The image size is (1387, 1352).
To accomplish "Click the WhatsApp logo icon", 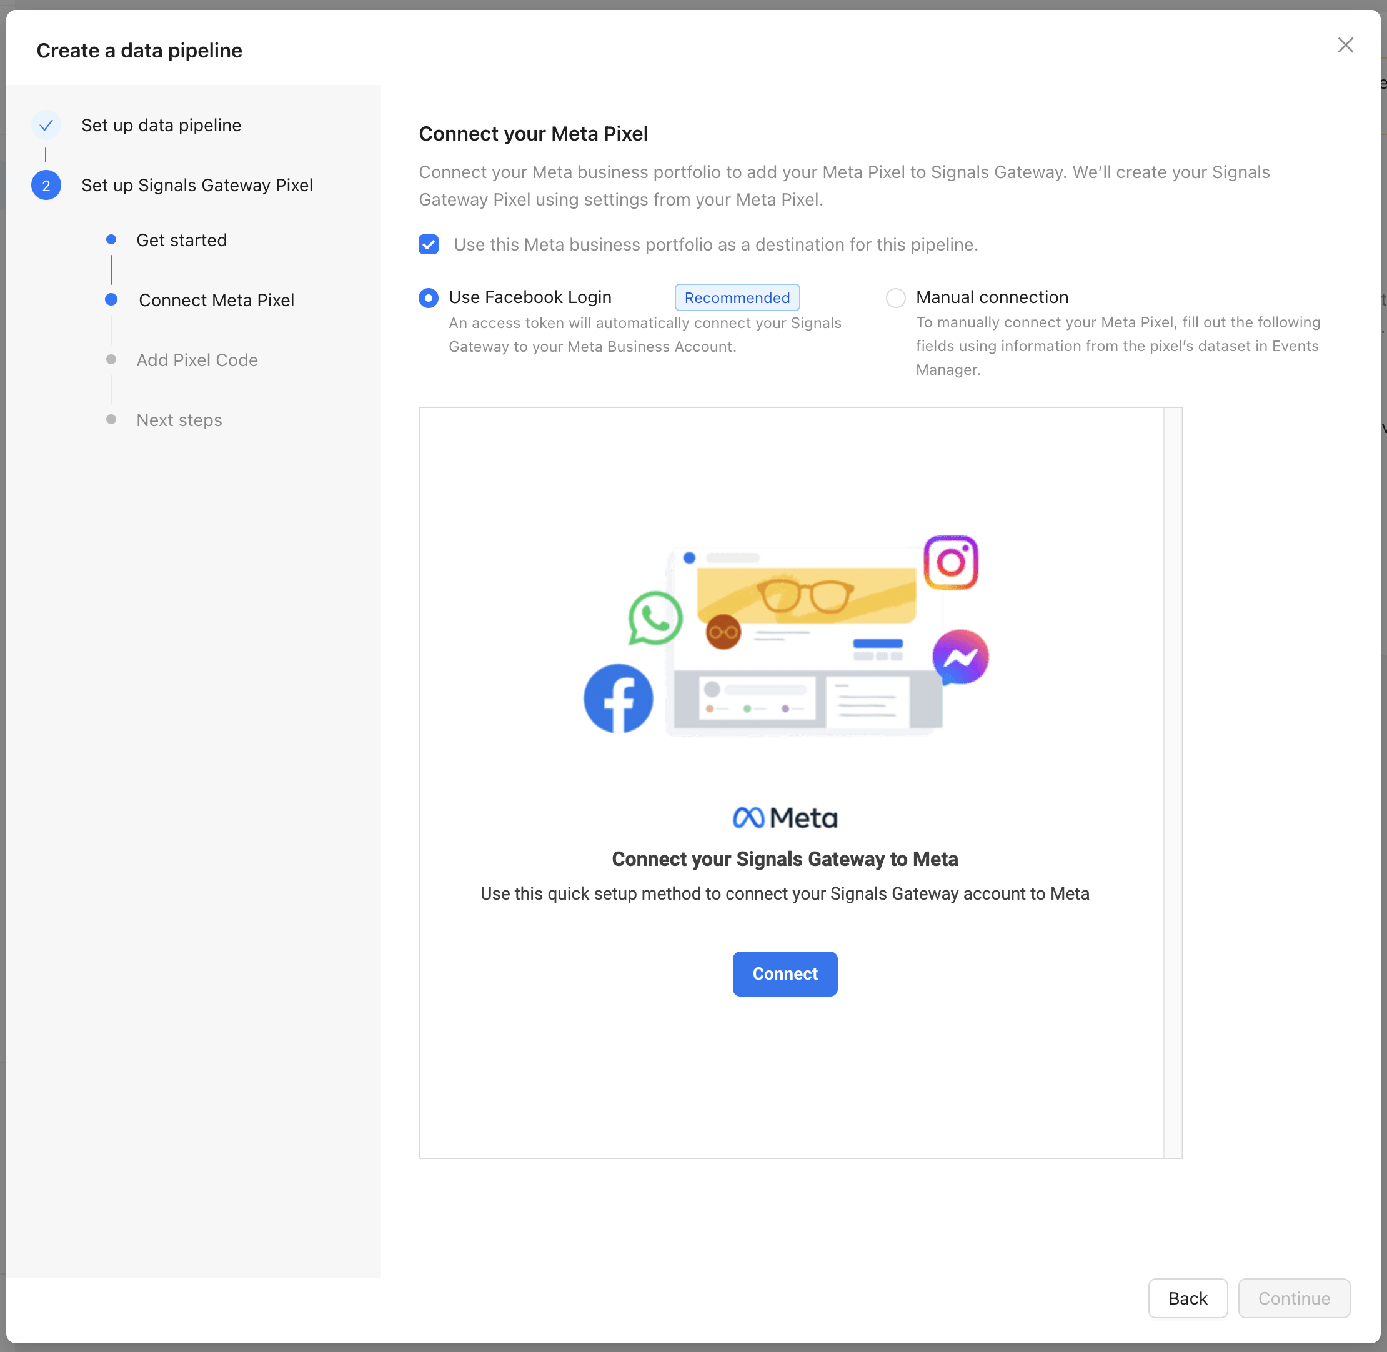I will tap(655, 618).
